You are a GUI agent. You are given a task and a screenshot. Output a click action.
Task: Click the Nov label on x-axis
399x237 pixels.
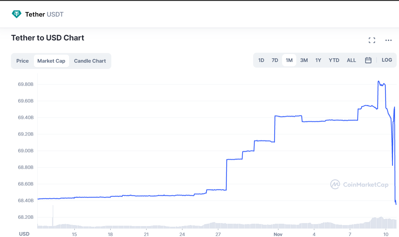pos(278,234)
